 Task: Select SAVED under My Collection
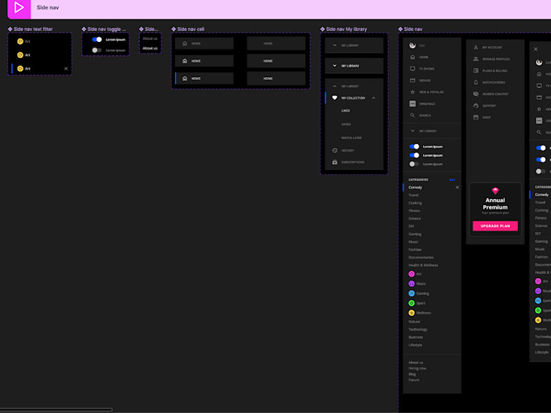(x=346, y=125)
